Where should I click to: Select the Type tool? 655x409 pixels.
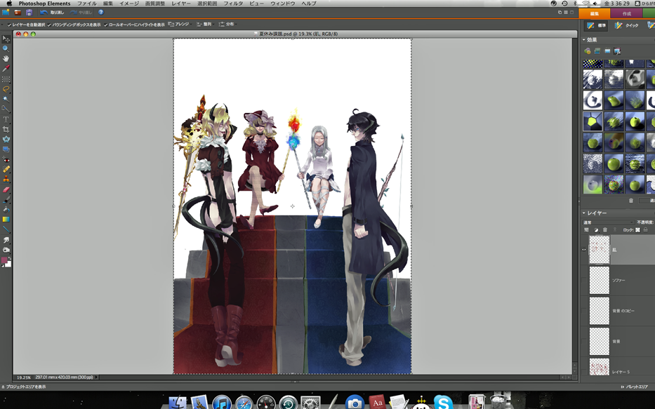coord(6,119)
